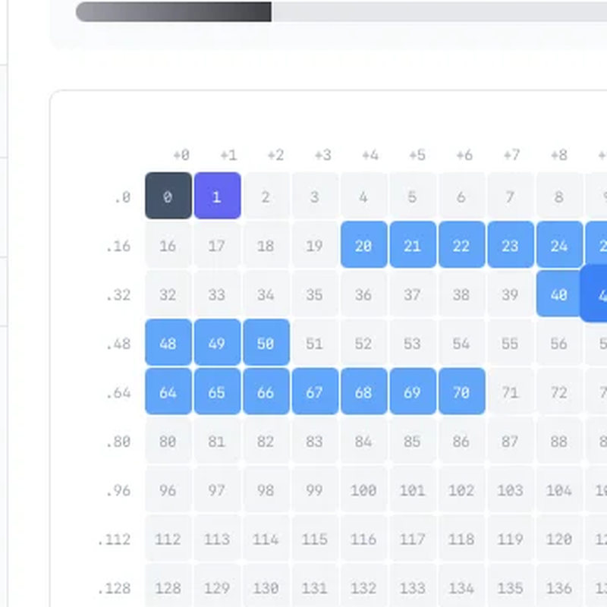The height and width of the screenshot is (607, 607).
Task: Select cell 83 in the grid
Action: [314, 441]
